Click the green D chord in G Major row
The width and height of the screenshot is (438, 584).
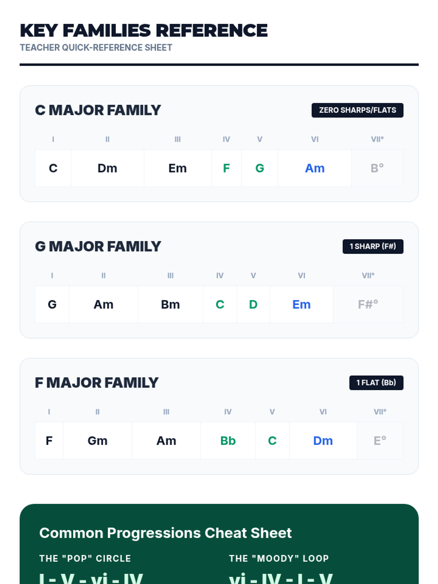click(x=253, y=304)
